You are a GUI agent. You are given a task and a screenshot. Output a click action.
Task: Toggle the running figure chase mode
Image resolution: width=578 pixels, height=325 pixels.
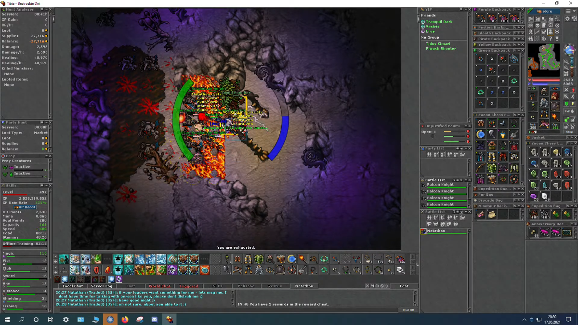[x=572, y=96]
